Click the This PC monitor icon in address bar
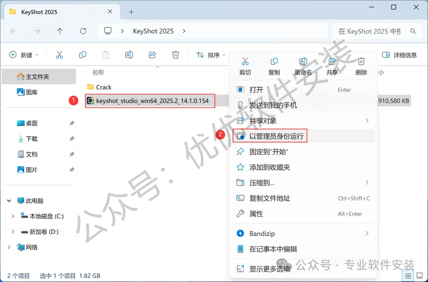428x282 pixels. 108,31
